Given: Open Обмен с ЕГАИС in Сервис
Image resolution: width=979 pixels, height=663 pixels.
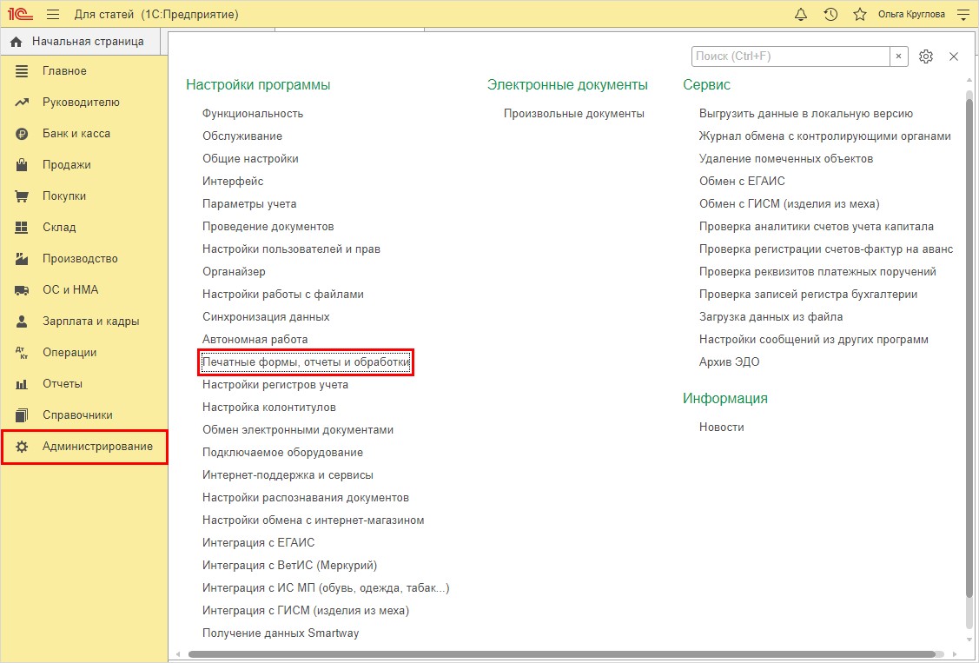Looking at the screenshot, I should pos(743,181).
